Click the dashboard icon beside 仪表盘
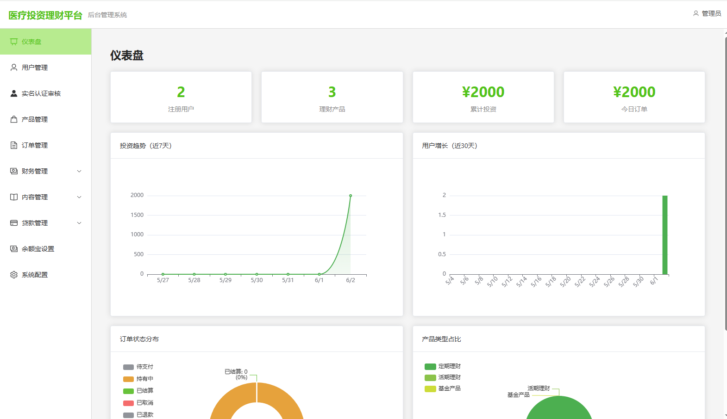This screenshot has height=419, width=727. tap(14, 42)
